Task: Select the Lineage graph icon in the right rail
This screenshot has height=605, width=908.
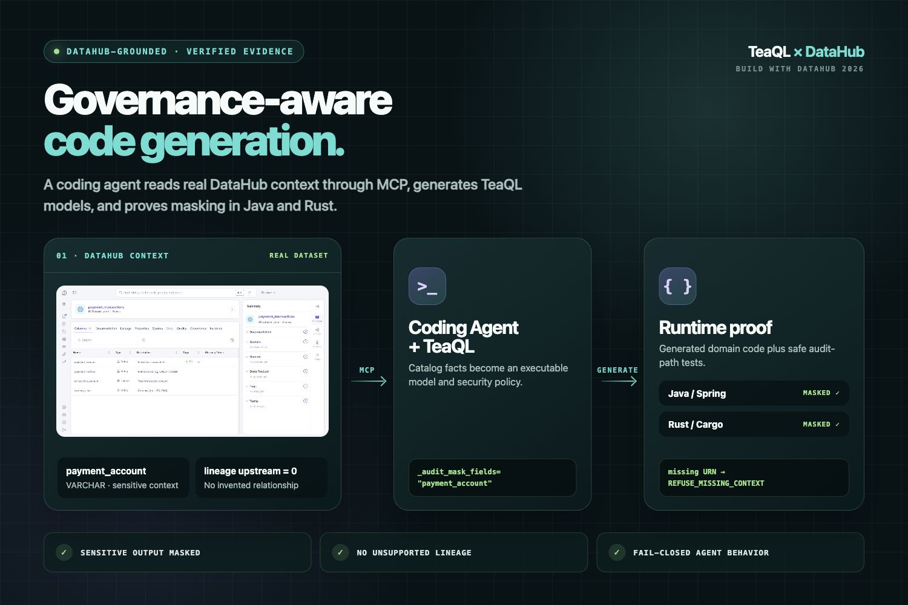Action: click(x=317, y=330)
